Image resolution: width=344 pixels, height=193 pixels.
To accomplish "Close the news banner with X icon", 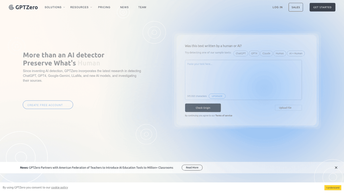I will [x=336, y=168].
